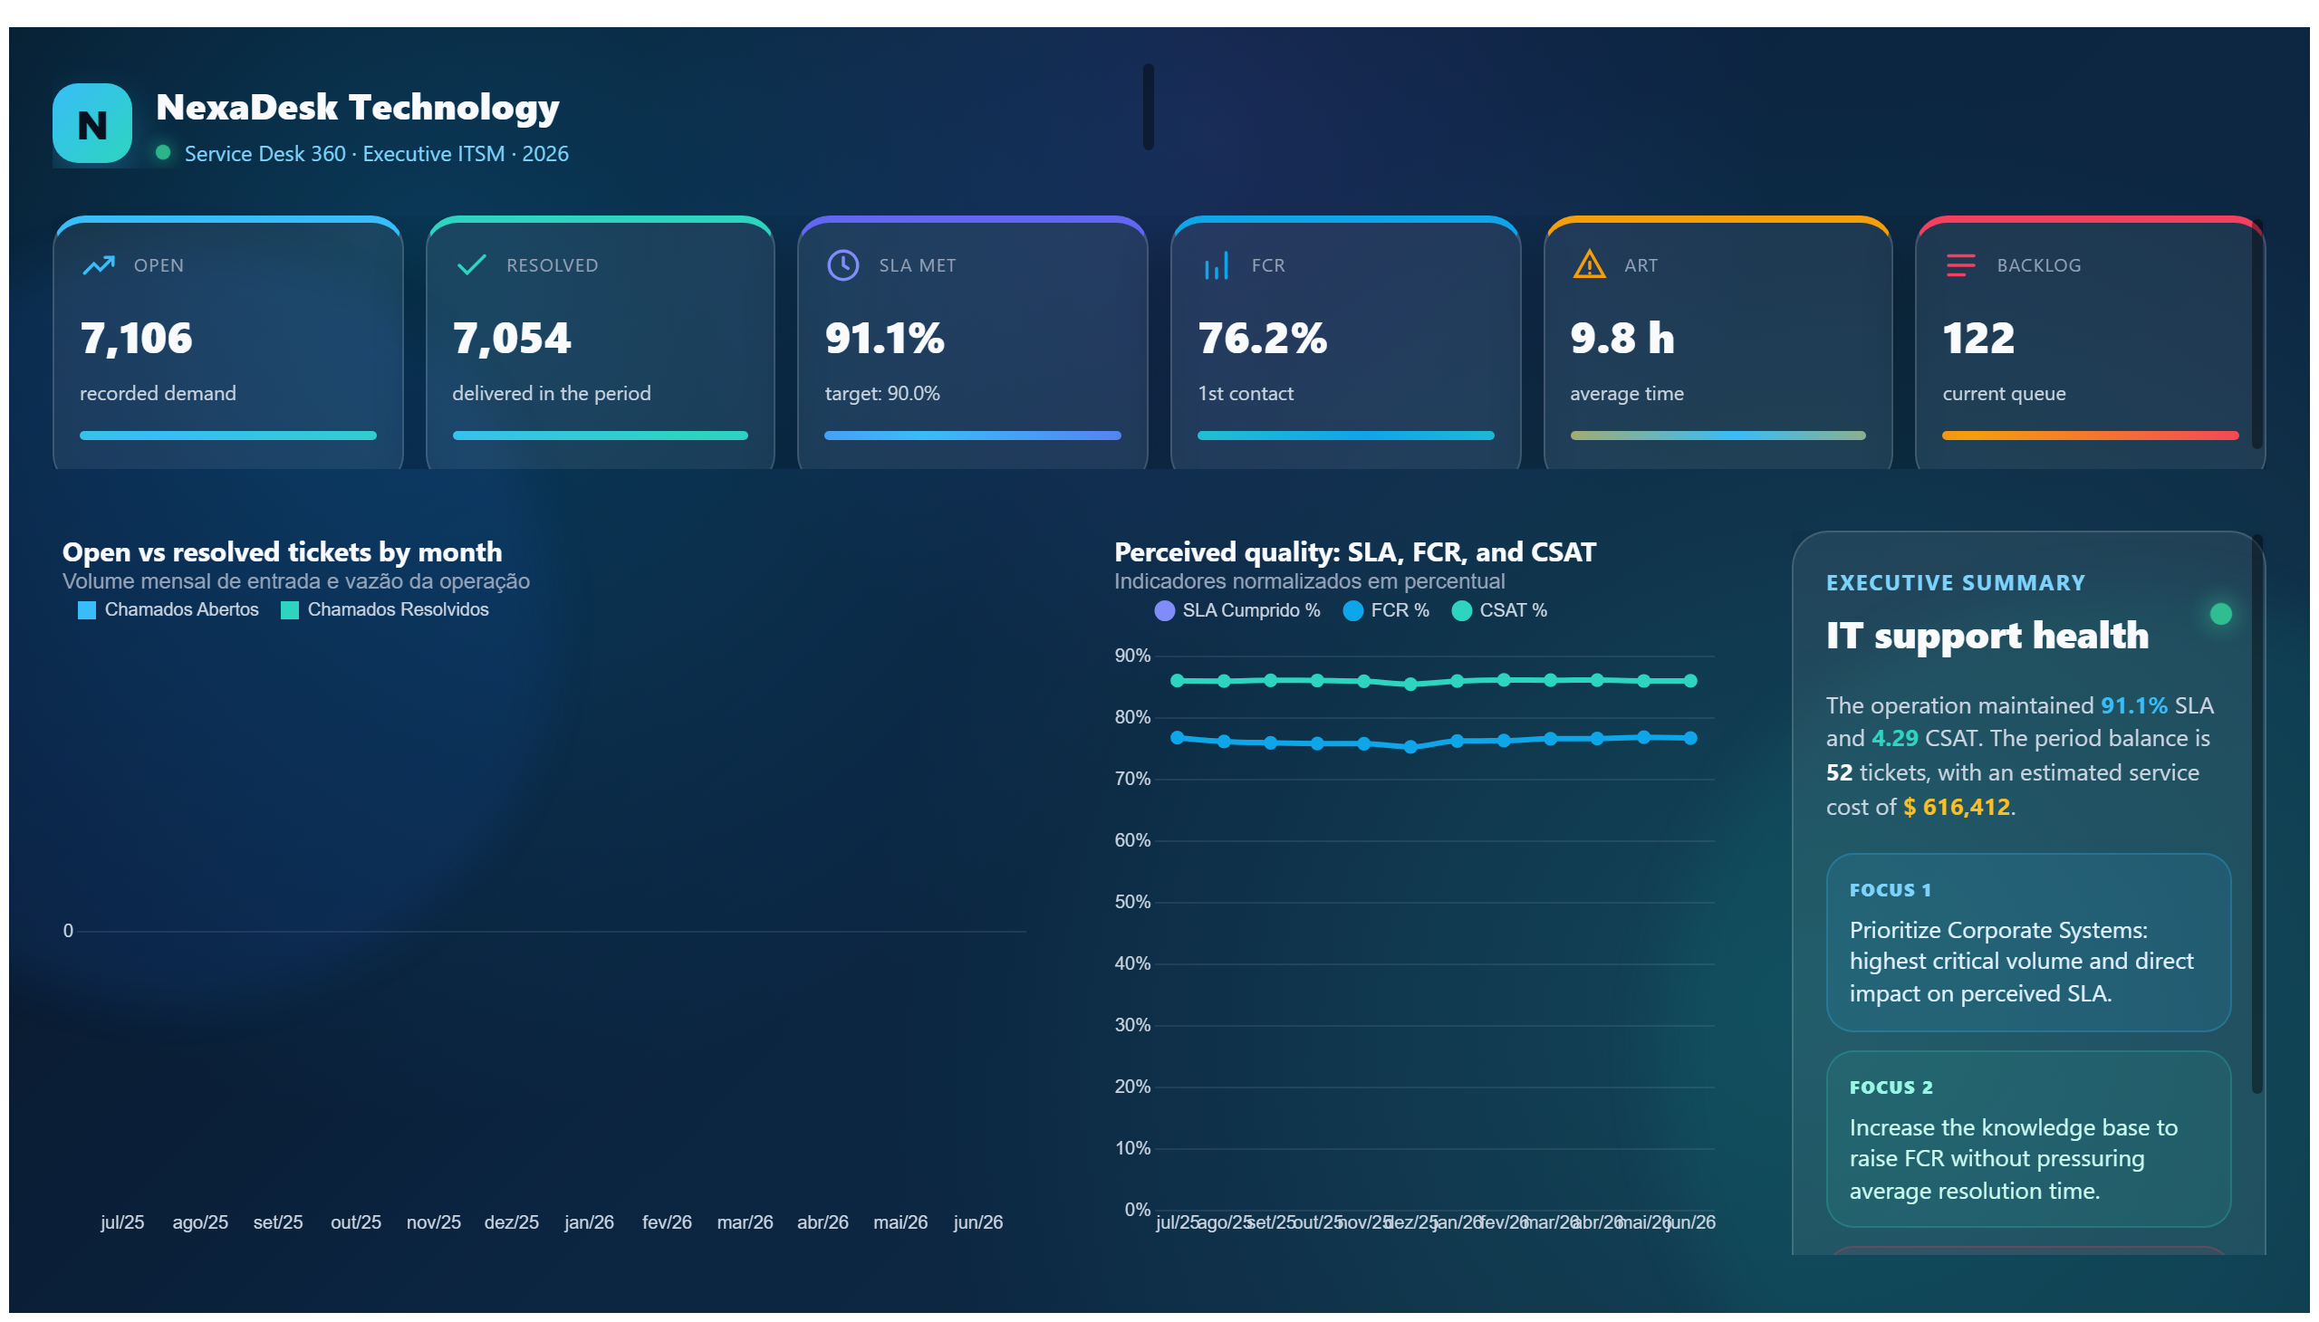Click the 'Perceived quality: SLA, FCR, and CSAT' heading

1354,552
